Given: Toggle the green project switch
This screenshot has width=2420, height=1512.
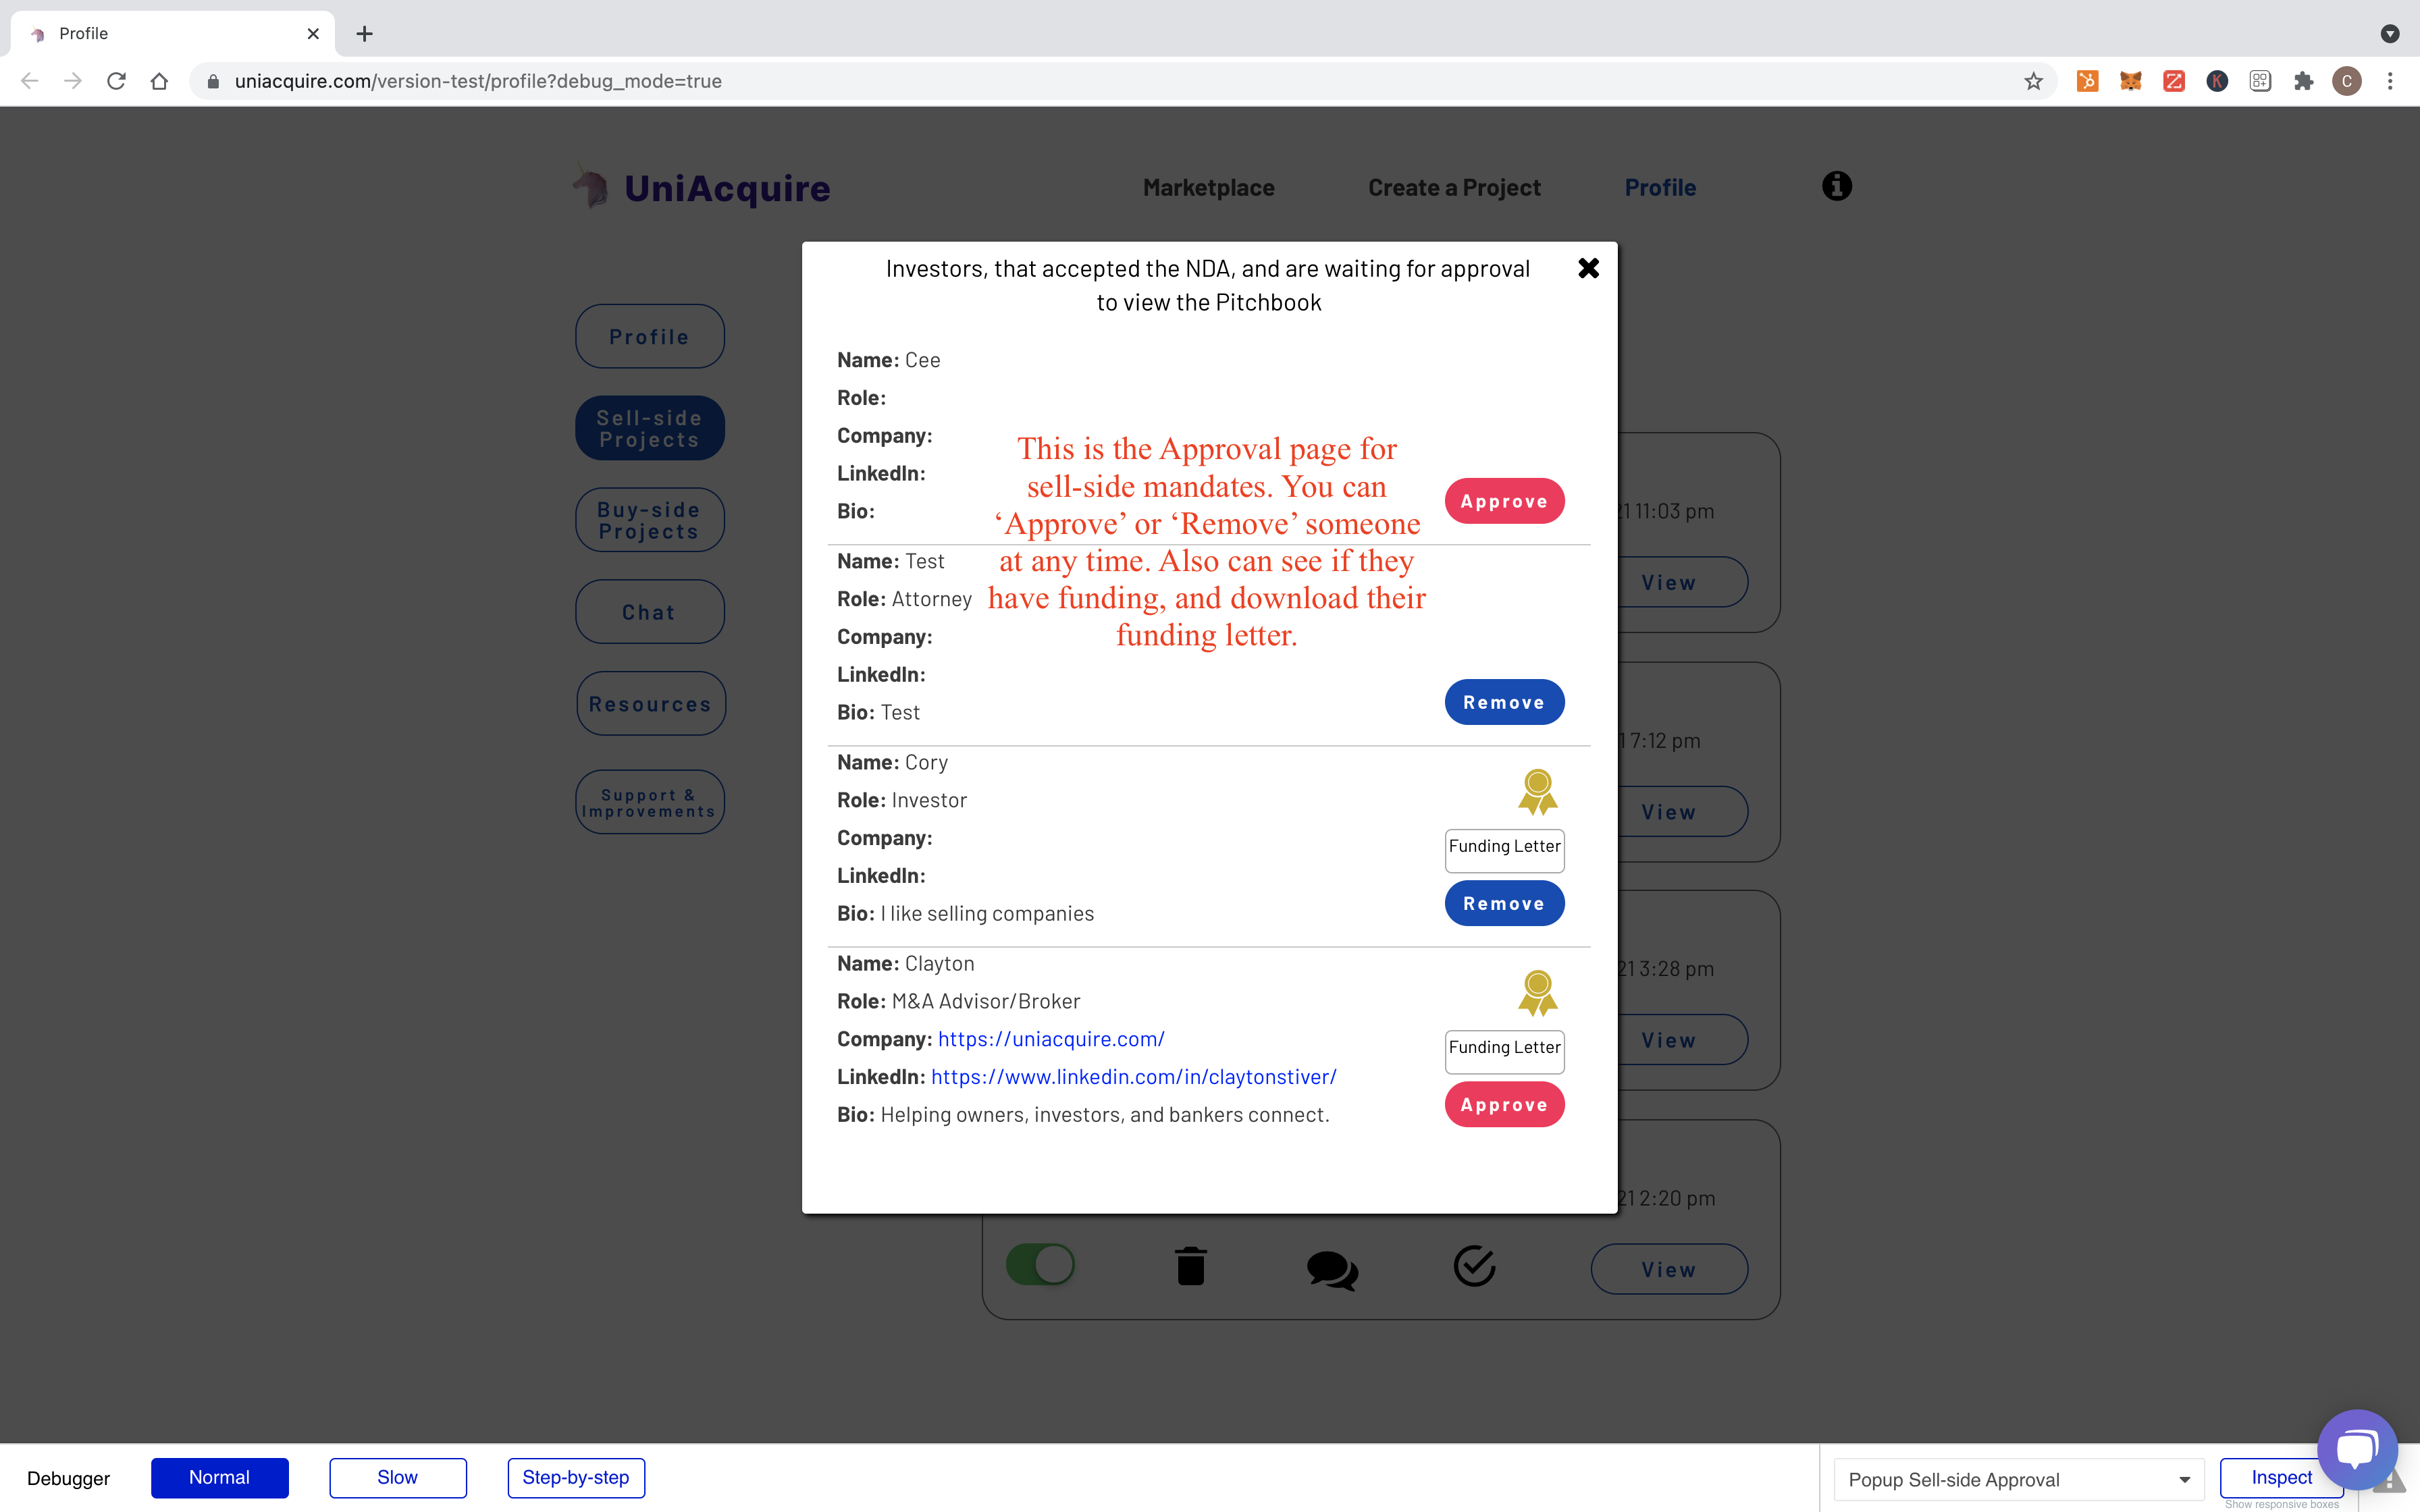Looking at the screenshot, I should coord(1040,1264).
